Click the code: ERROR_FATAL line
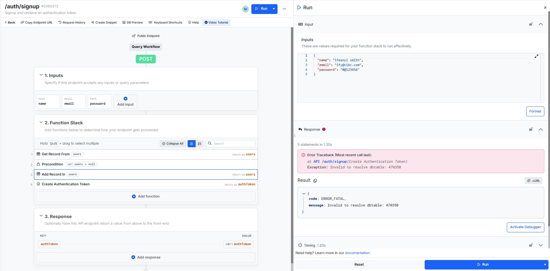This screenshot has width=550, height=271. [x=327, y=199]
